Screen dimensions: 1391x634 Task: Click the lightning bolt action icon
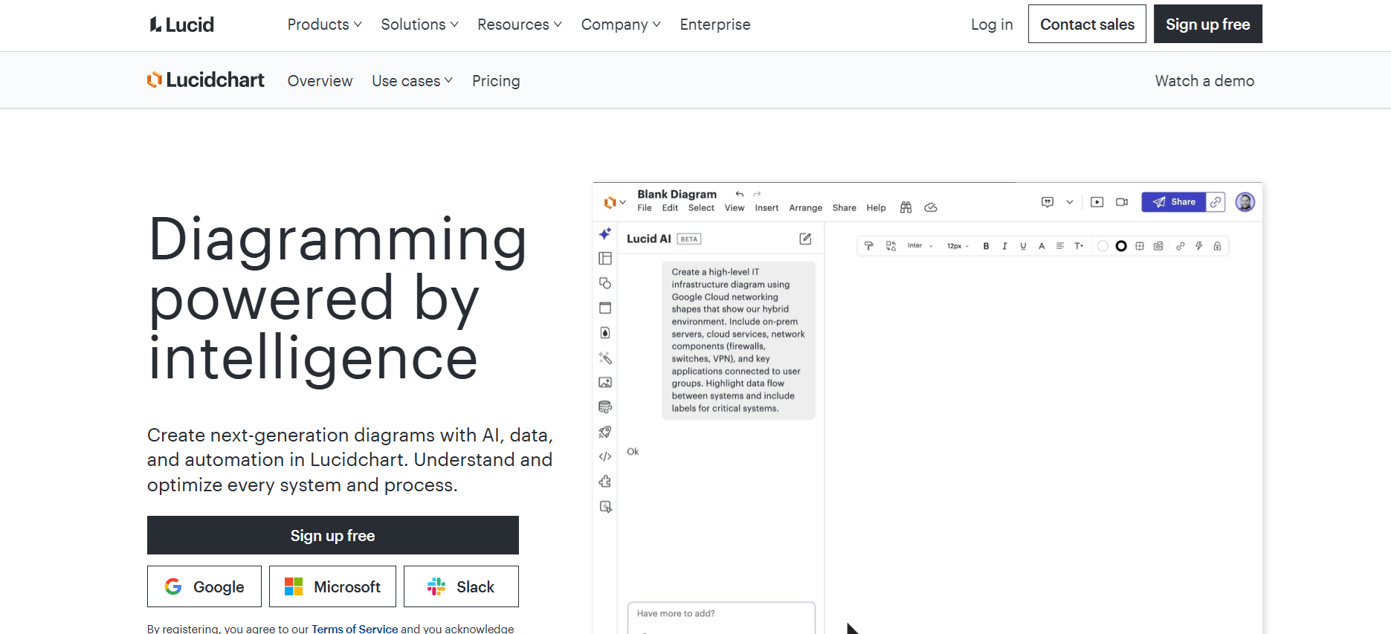coord(1198,246)
